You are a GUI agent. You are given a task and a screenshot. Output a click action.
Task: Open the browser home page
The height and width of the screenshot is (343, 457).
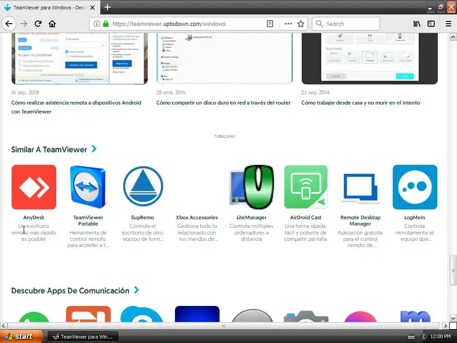pos(52,24)
